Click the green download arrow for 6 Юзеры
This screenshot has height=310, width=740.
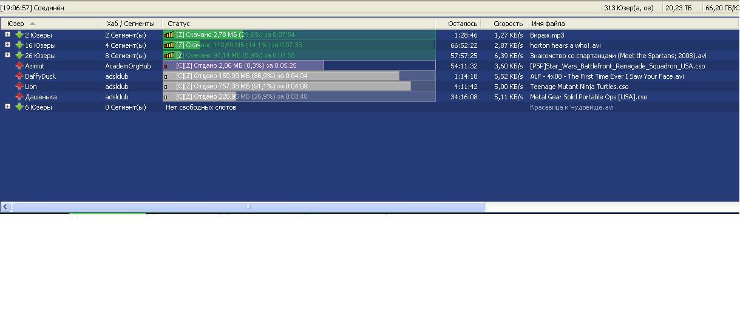19,107
